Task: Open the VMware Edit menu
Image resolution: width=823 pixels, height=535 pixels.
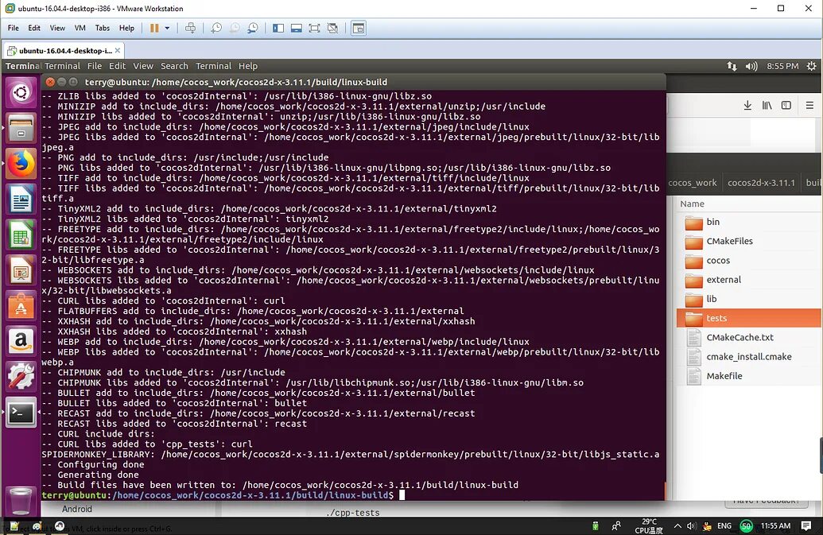Action: [34, 28]
